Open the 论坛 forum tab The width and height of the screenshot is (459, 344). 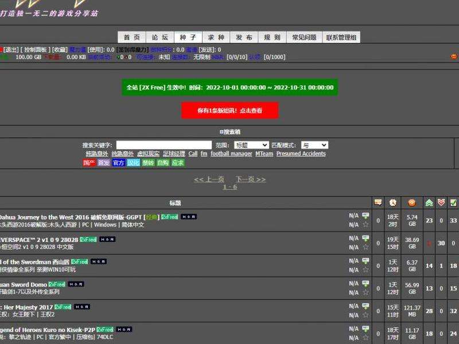(160, 37)
